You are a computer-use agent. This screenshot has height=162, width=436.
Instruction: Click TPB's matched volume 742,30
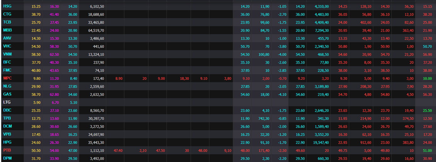(x=263, y=119)
